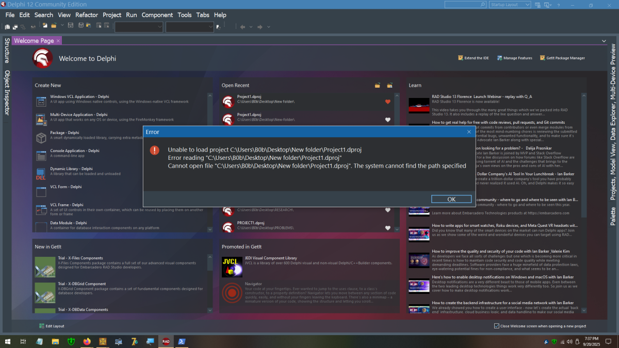
Task: Toggle favorite heart on RESEARCH project
Action: point(388,210)
